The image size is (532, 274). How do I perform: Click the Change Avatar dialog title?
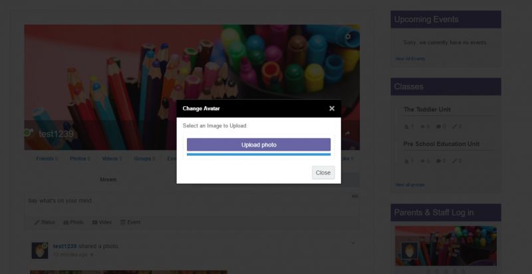201,108
